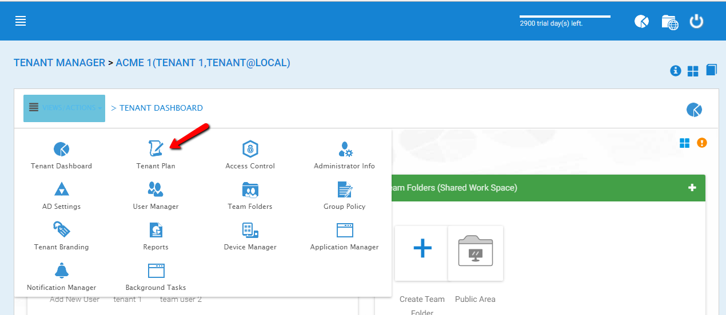Click the Tenant Plan label
This screenshot has width=726, height=315.
tap(156, 166)
